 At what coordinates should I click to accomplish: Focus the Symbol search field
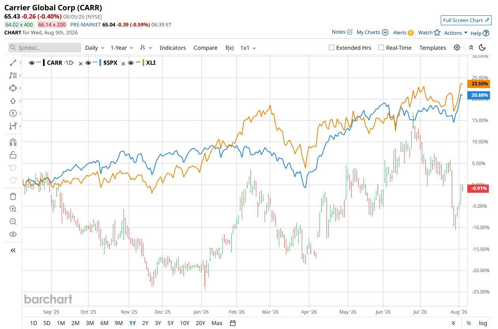(45, 48)
